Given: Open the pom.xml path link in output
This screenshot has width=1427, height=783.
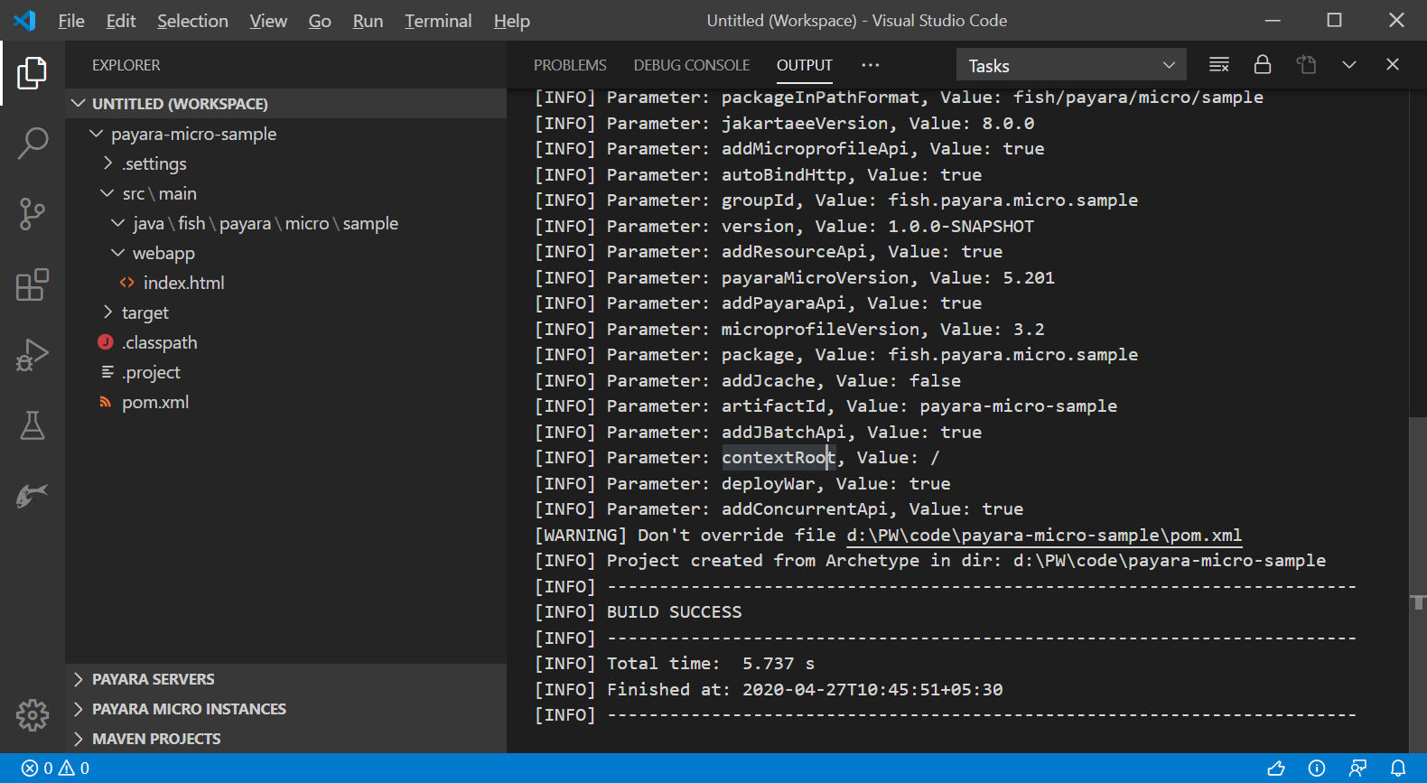Looking at the screenshot, I should click(x=1044, y=536).
